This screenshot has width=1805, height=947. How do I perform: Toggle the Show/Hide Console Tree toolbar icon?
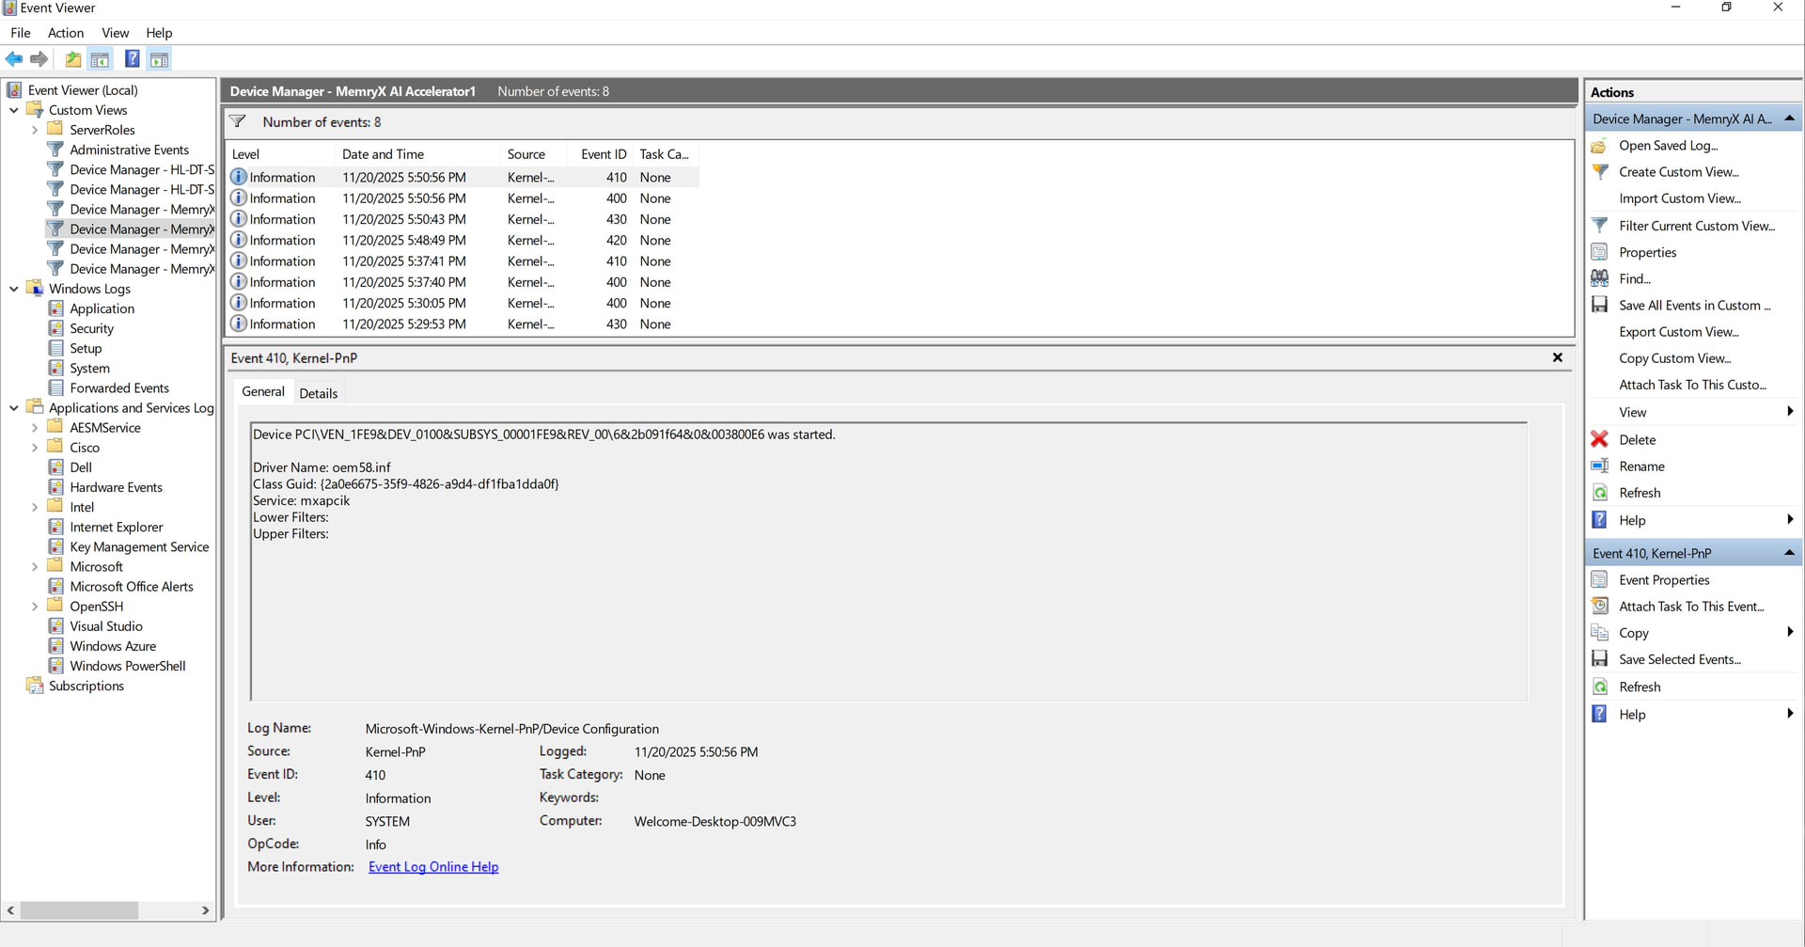click(x=100, y=59)
